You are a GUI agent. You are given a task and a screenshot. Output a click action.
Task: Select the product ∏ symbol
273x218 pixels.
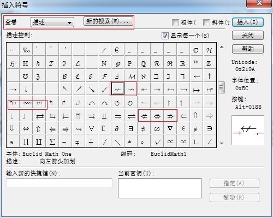26,142
